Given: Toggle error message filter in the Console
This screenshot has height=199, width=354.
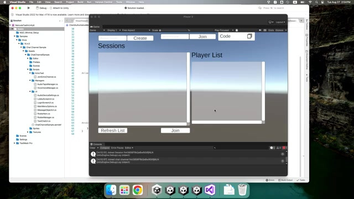Looking at the screenshot, I should (x=284, y=148).
